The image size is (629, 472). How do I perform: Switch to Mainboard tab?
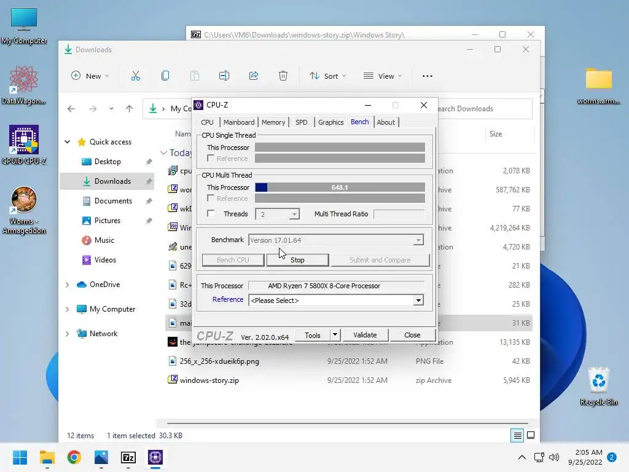239,122
